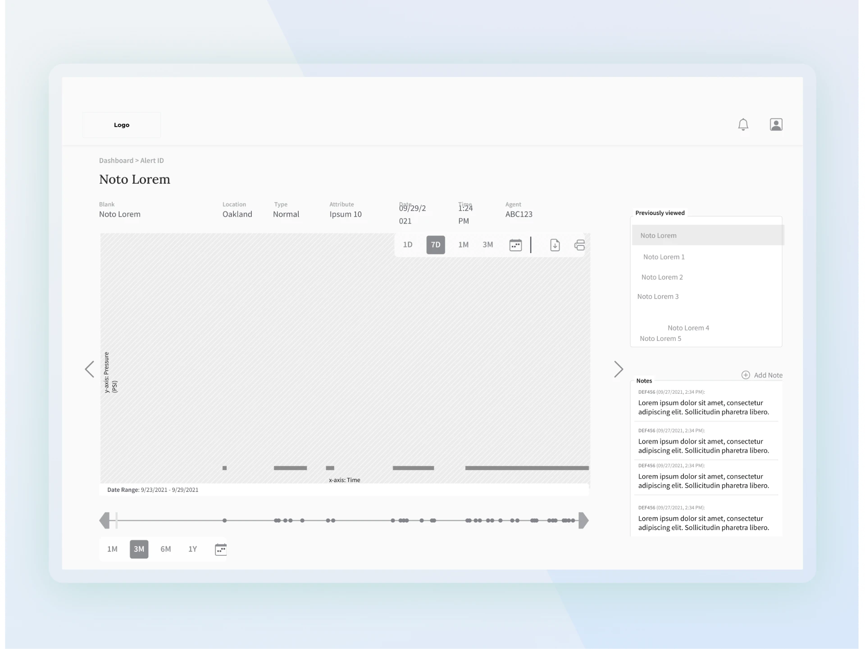This screenshot has height=649, width=865.
Task: Select Noto Lorem in Previously viewed
Action: pyautogui.click(x=708, y=236)
